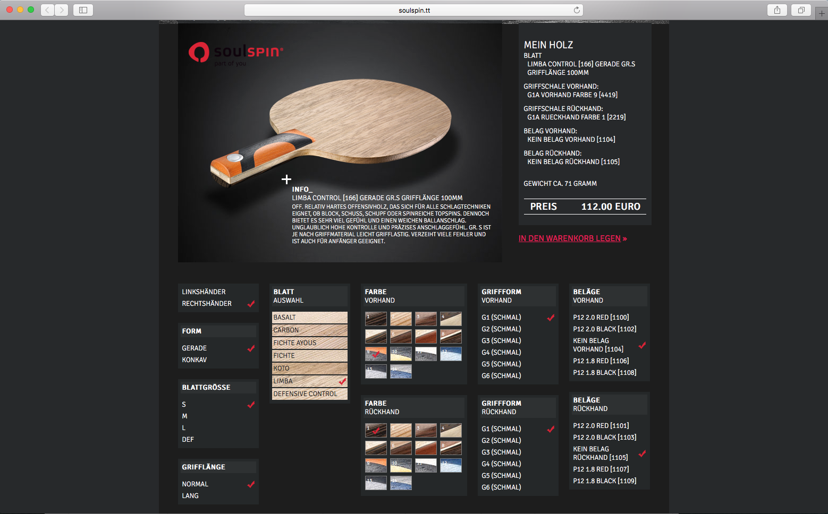
Task: Click the soulspin.tt address bar
Action: [414, 10]
